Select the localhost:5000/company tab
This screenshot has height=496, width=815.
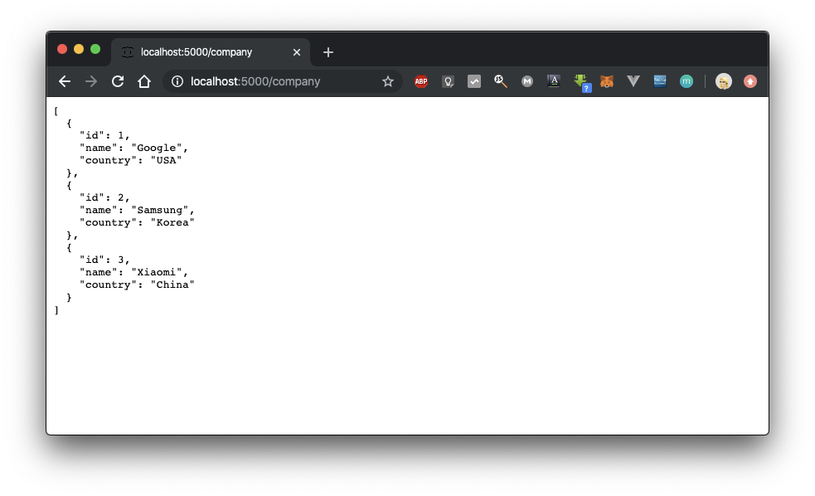(211, 52)
